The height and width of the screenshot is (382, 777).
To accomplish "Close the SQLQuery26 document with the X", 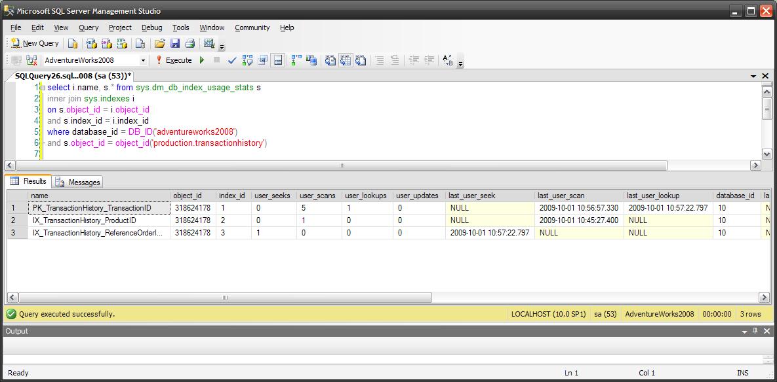I will (765, 76).
